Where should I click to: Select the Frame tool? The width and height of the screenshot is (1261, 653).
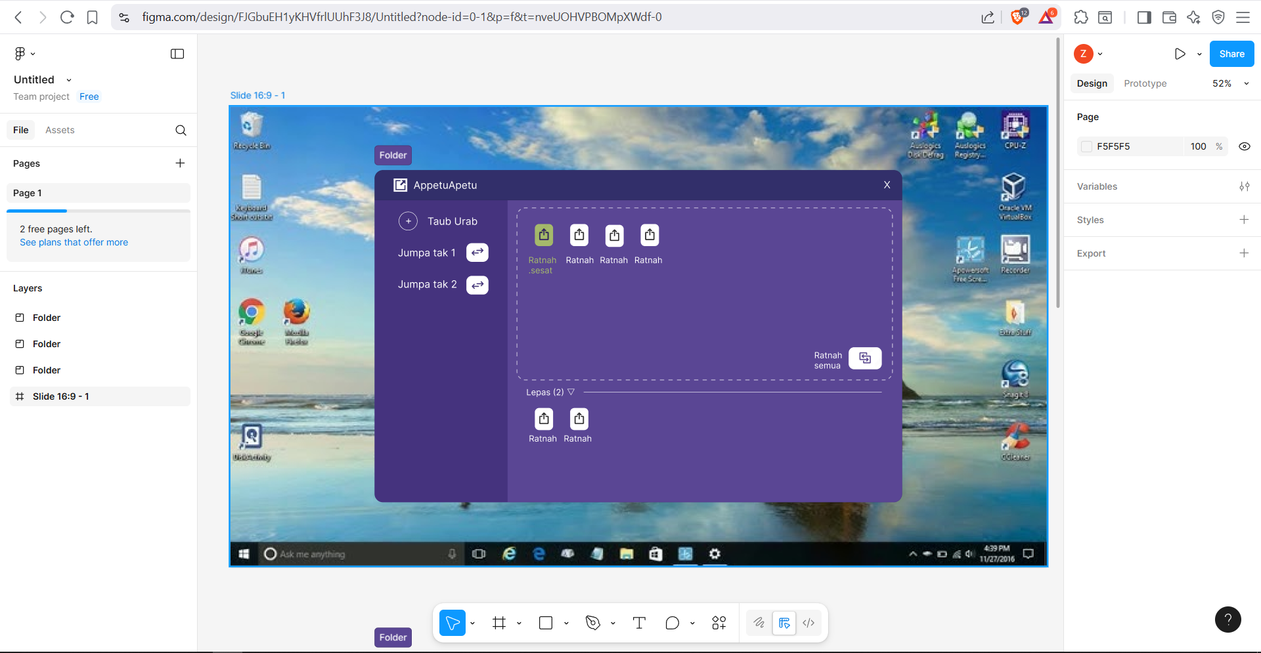[499, 623]
